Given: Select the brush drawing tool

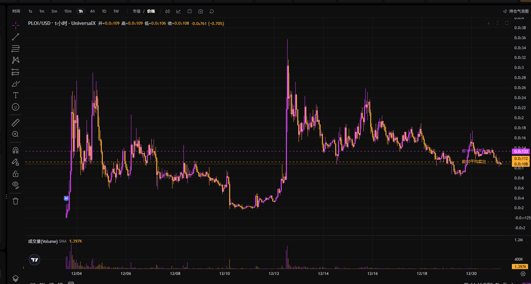Looking at the screenshot, I should coord(15,83).
